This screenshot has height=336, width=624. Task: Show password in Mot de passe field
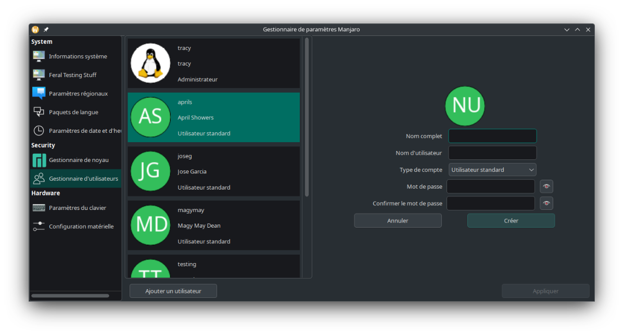tap(546, 186)
